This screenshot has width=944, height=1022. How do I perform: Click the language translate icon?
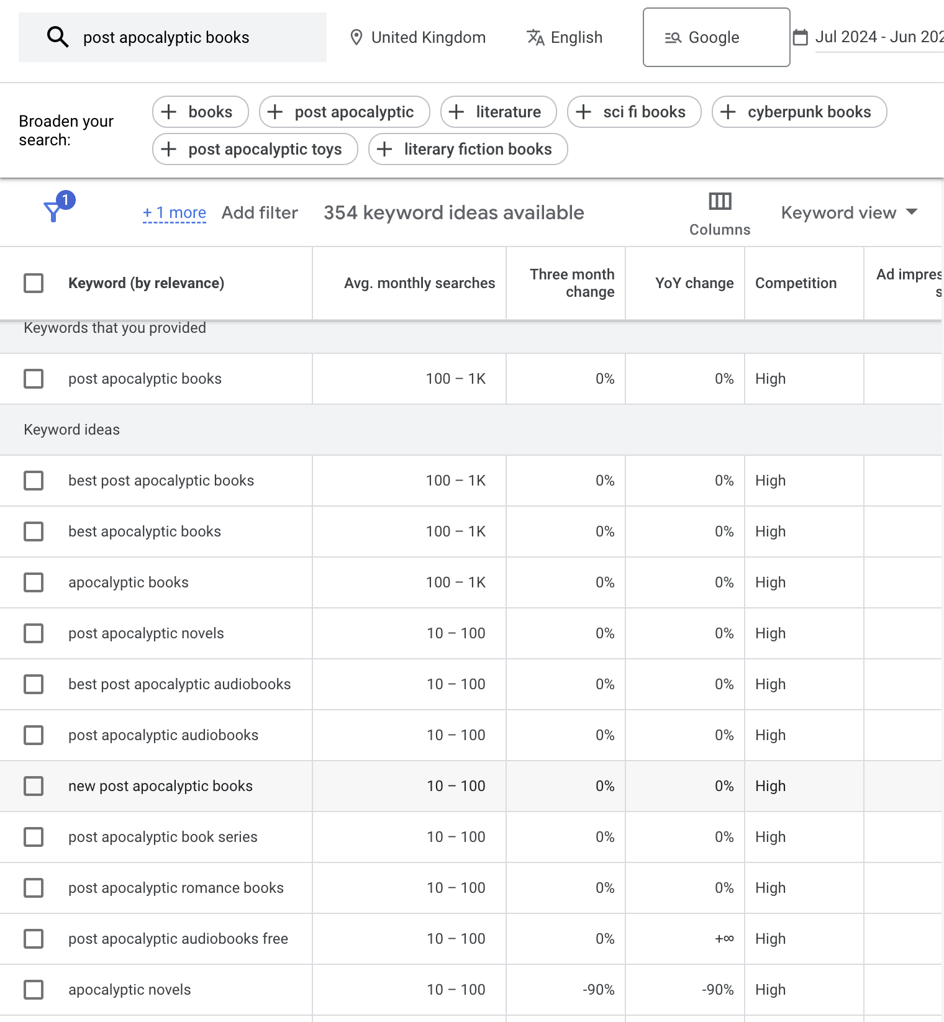point(535,37)
